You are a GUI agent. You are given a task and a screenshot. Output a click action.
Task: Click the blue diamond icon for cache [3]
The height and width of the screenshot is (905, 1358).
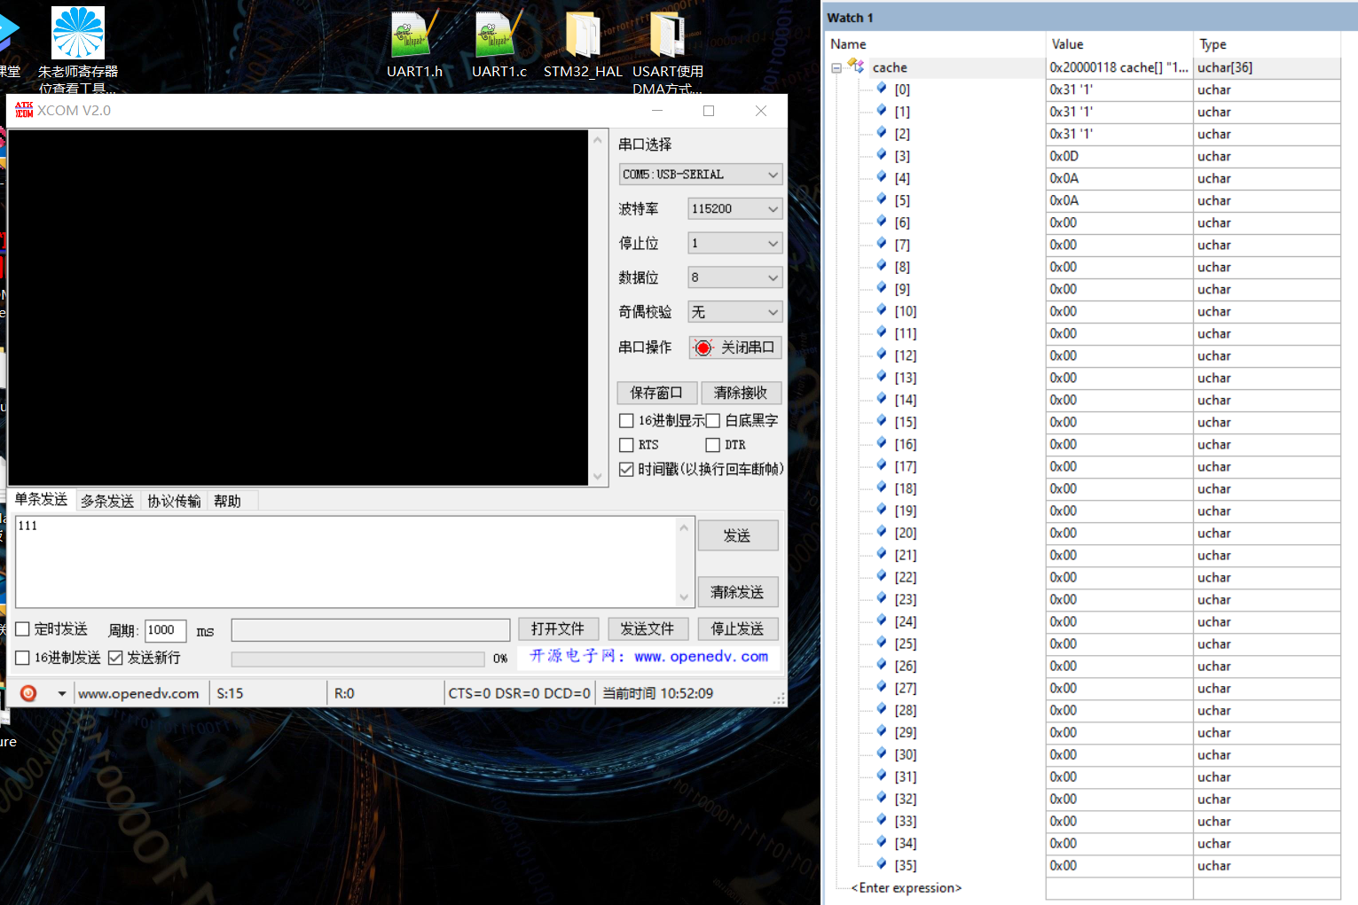coord(881,154)
